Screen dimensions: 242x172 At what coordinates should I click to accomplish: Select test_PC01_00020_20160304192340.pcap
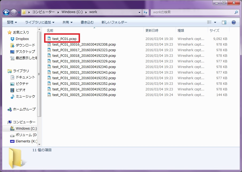[84, 67]
